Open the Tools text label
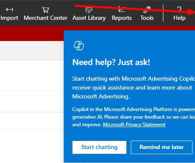 147,18
